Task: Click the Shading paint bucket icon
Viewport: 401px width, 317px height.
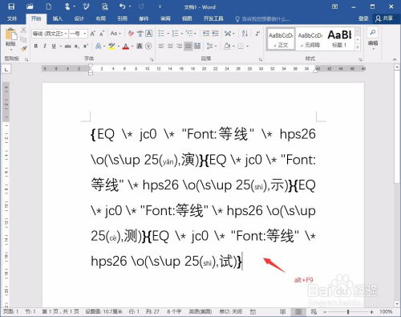Action: click(x=227, y=47)
